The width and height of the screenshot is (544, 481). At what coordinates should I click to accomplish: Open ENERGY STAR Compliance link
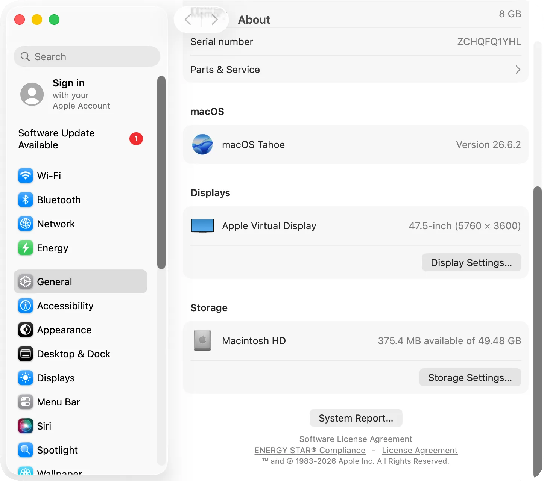[310, 450]
